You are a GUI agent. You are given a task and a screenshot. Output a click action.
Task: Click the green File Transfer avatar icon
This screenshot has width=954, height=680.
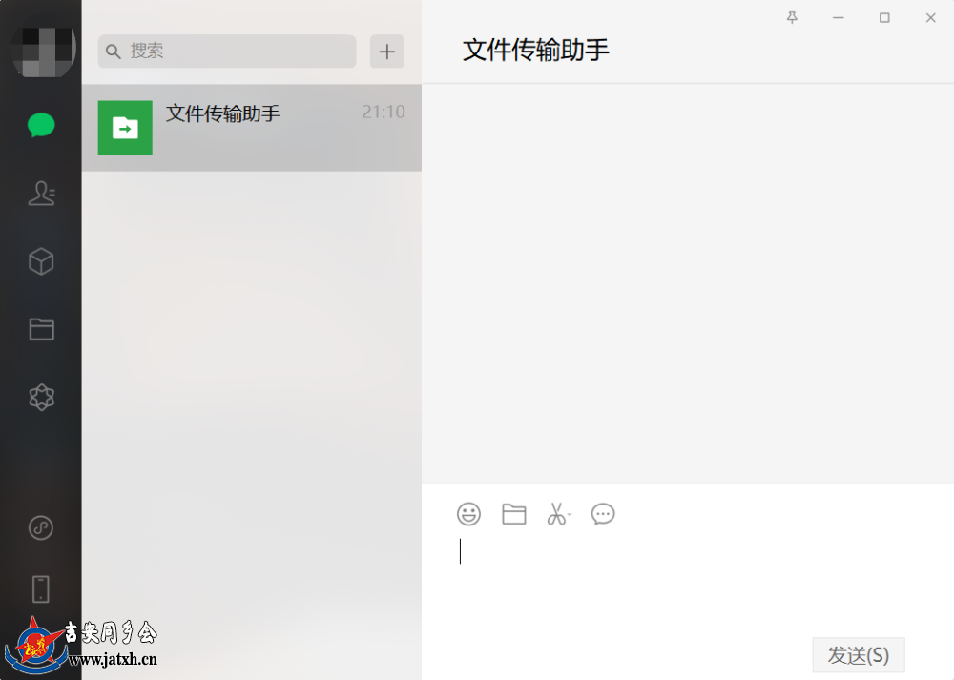125,128
